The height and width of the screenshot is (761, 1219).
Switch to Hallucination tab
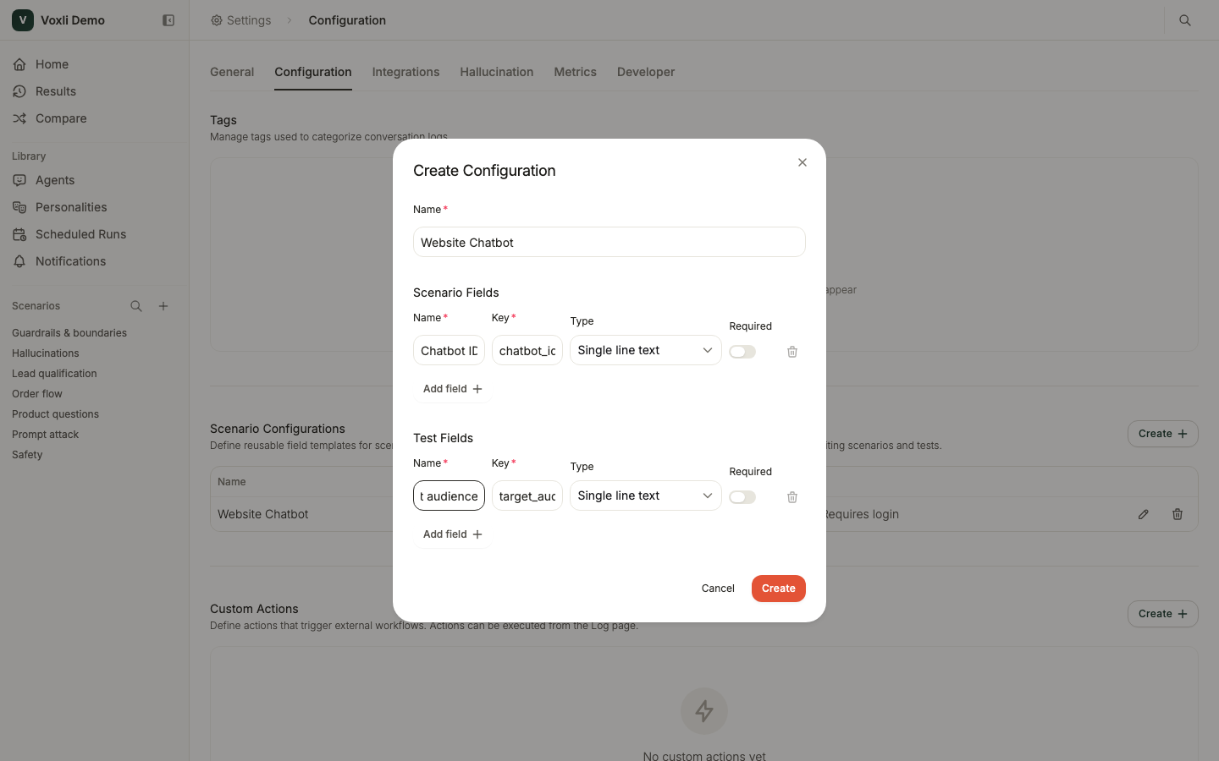pyautogui.click(x=497, y=72)
